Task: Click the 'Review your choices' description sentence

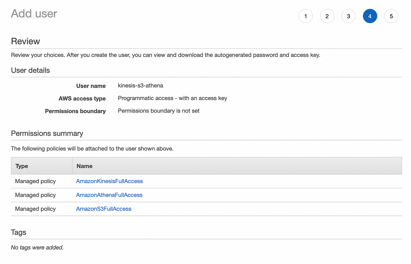Action: click(x=166, y=55)
